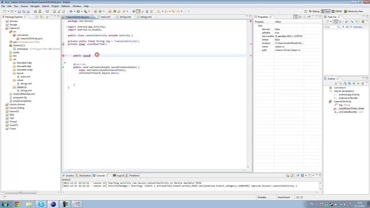Click the green Run toolbar icon

78,12
